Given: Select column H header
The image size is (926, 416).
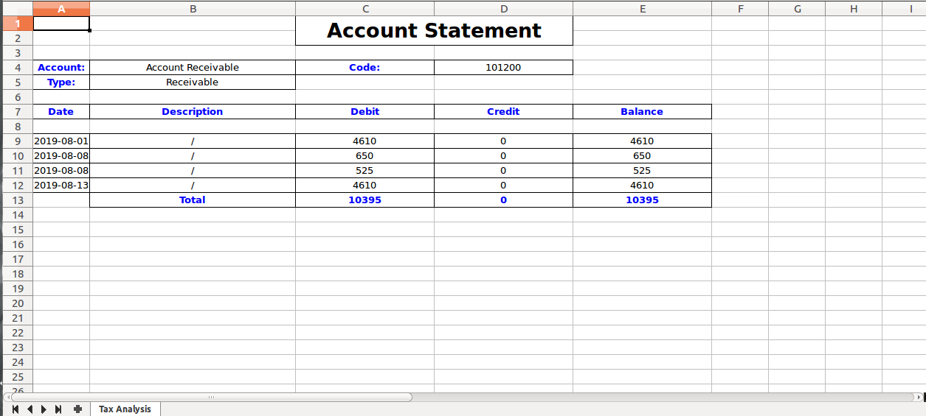Looking at the screenshot, I should 854,9.
